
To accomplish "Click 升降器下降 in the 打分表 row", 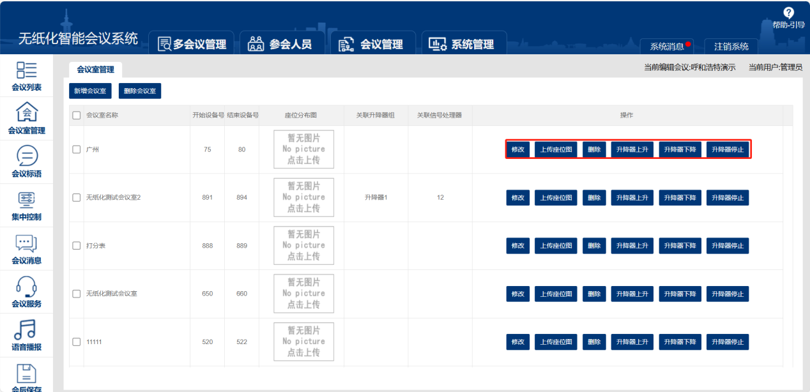I will [x=680, y=246].
